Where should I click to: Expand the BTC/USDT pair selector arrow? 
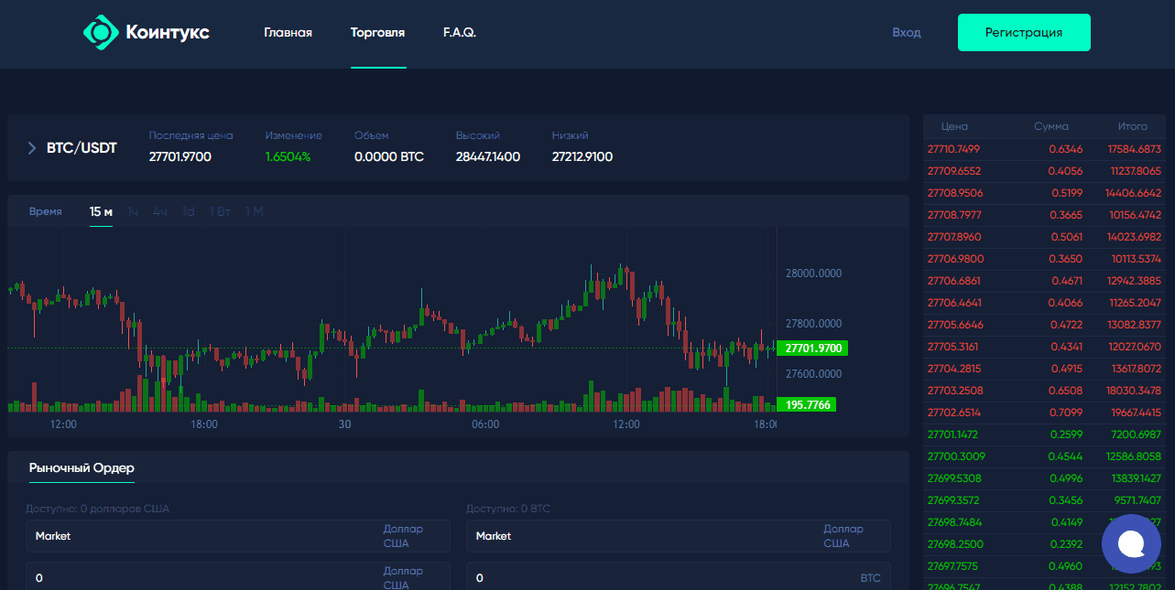(x=30, y=147)
